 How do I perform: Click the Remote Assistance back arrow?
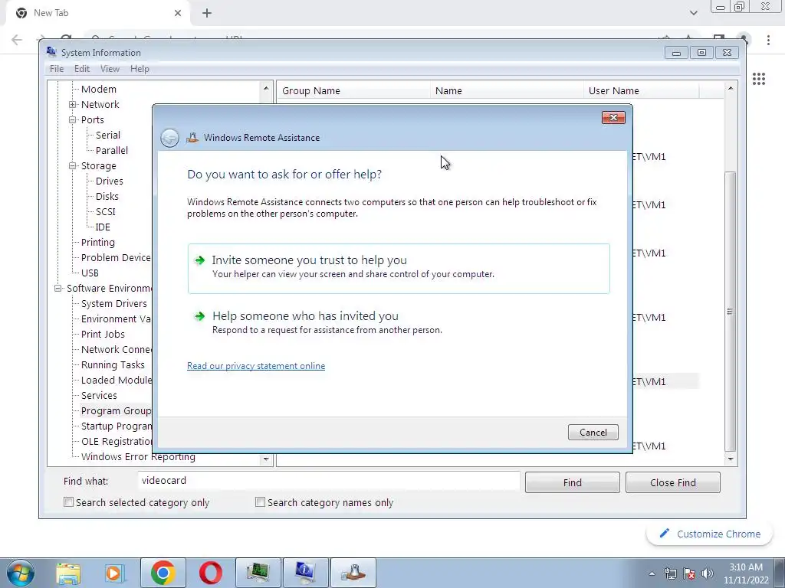(x=169, y=138)
